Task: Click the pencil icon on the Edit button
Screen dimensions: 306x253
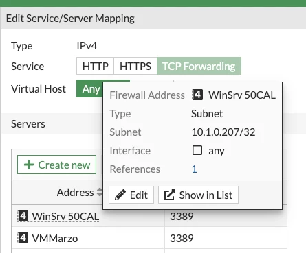Action: (x=120, y=195)
